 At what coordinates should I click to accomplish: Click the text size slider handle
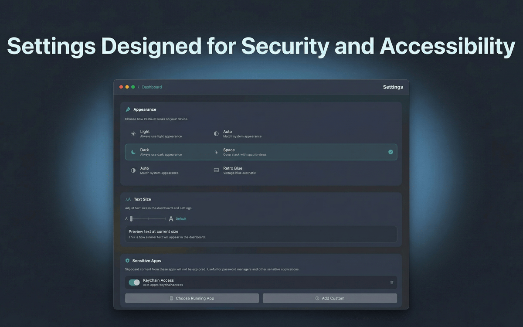(131, 219)
